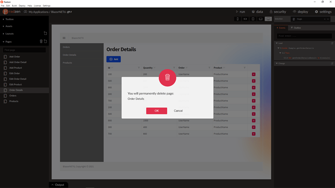Click the My Applications breadcrumb link
The height and width of the screenshot is (188, 335).
click(x=38, y=12)
